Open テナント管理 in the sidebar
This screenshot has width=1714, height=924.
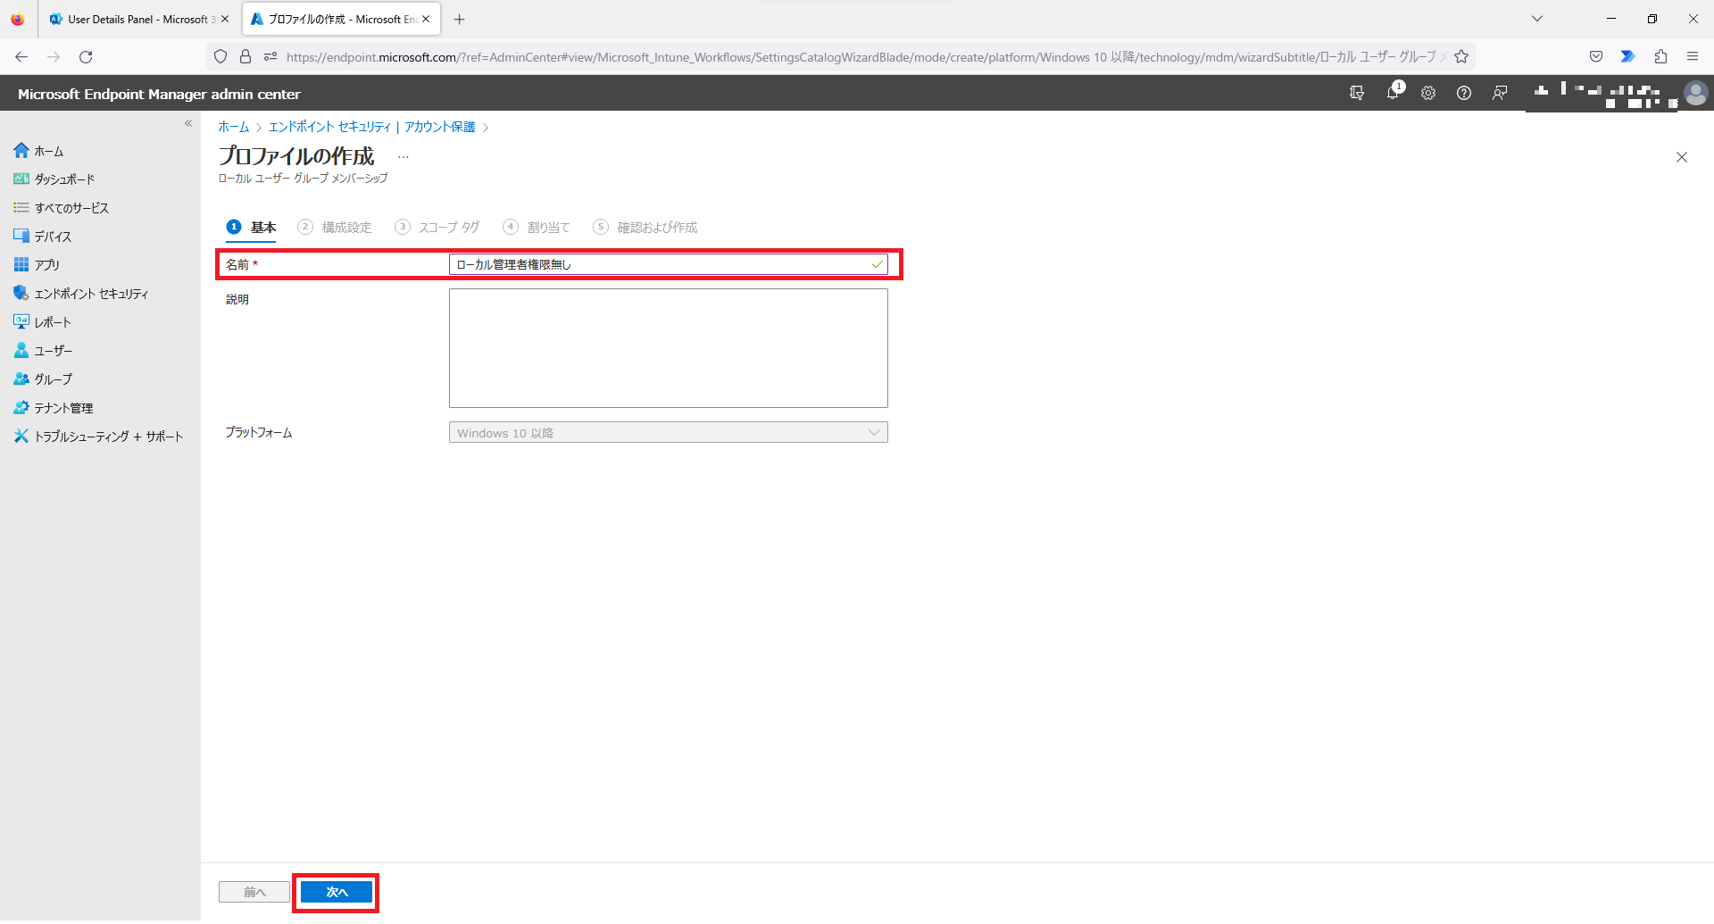53,408
